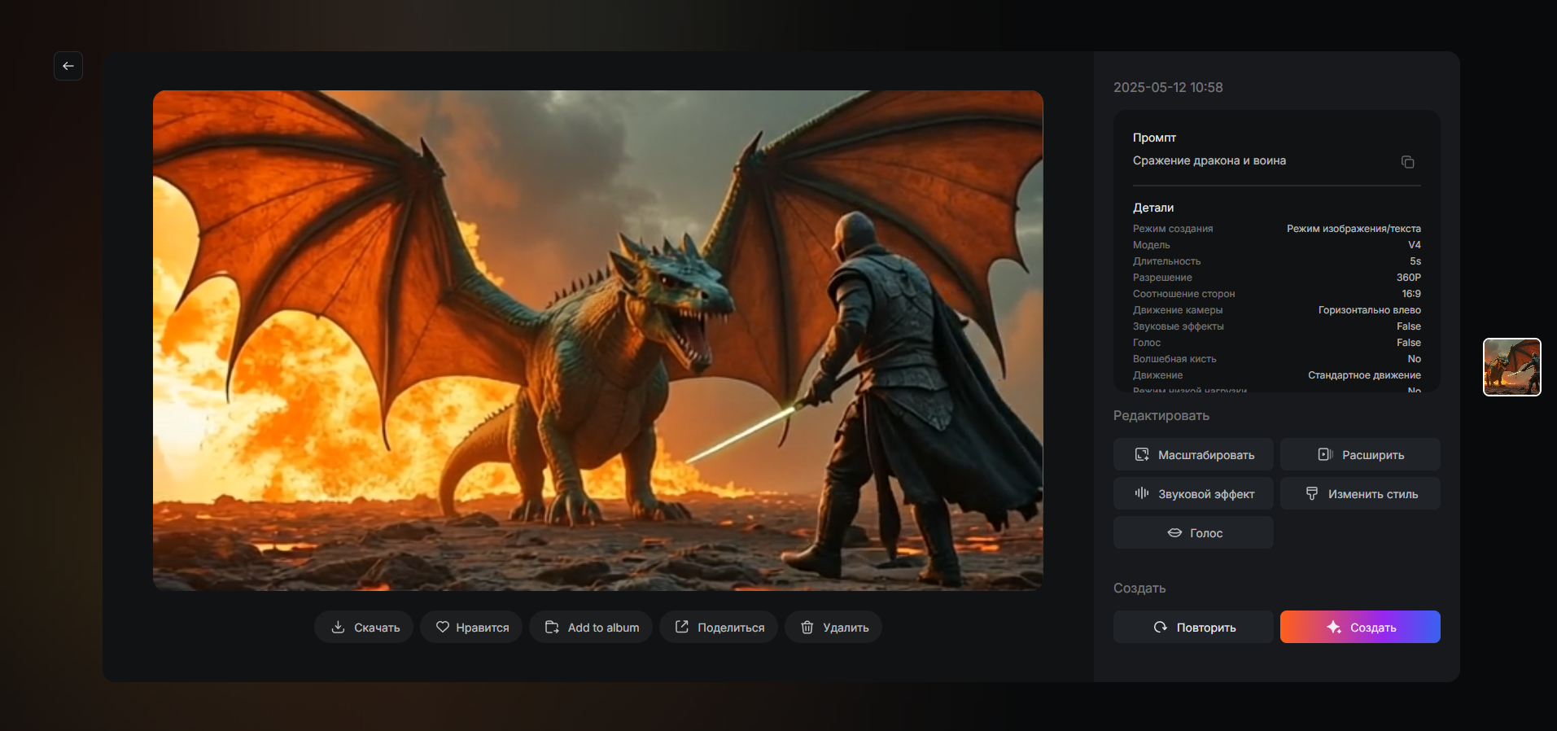The height and width of the screenshot is (731, 1557).
Task: Click the Соотношение сторон label
Action: pos(1184,294)
